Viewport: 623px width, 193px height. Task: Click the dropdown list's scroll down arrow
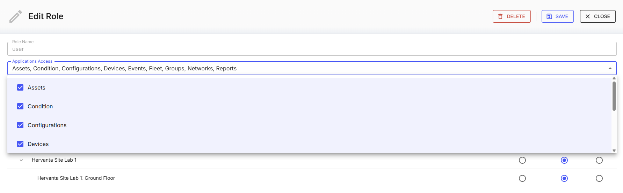614,150
